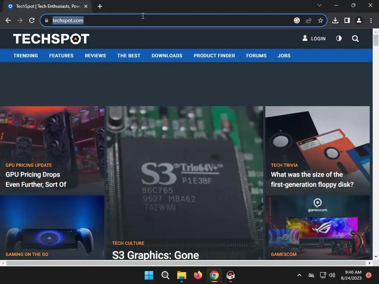
Task: Open THE BEST section
Action: pos(129,55)
